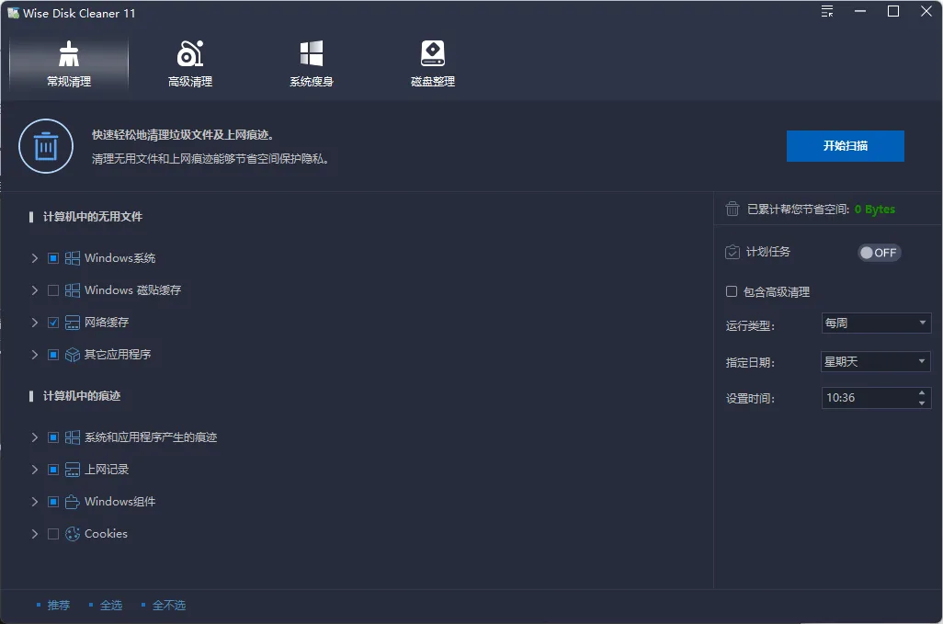
Task: Open the title bar menu icon
Action: tap(827, 11)
